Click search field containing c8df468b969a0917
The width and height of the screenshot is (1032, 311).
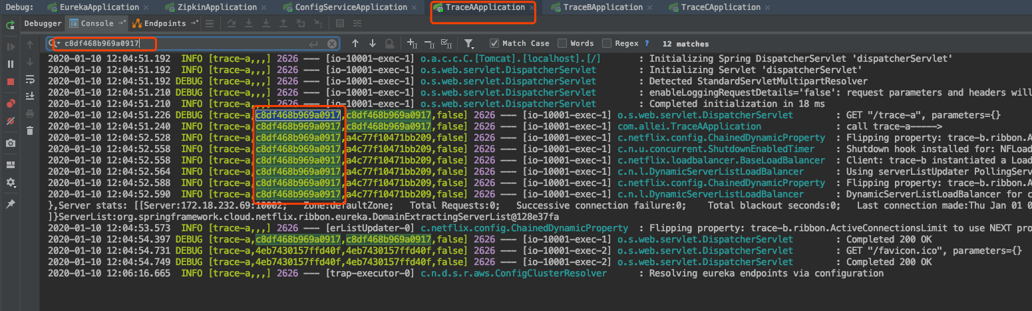click(194, 44)
